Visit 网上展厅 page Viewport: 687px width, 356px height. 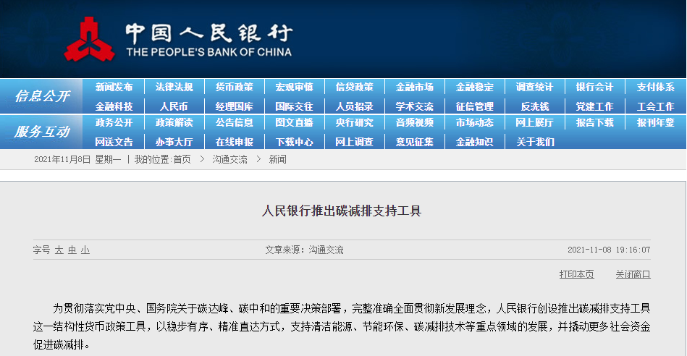coord(534,122)
